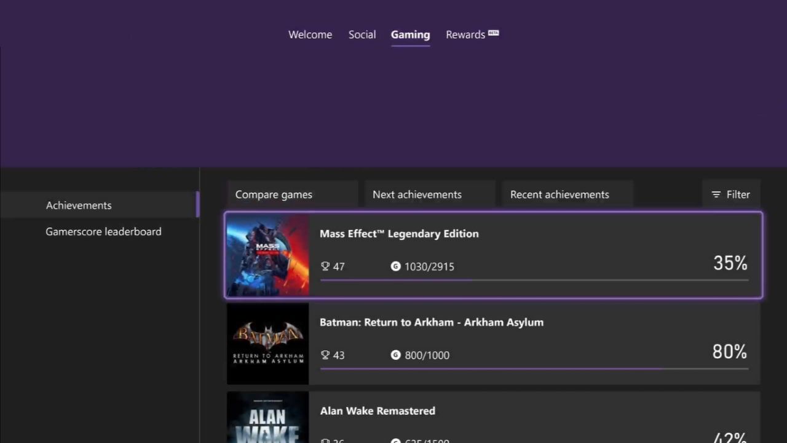The width and height of the screenshot is (787, 443).
Task: Click Mass Effect 35% progress bar
Action: click(534, 281)
